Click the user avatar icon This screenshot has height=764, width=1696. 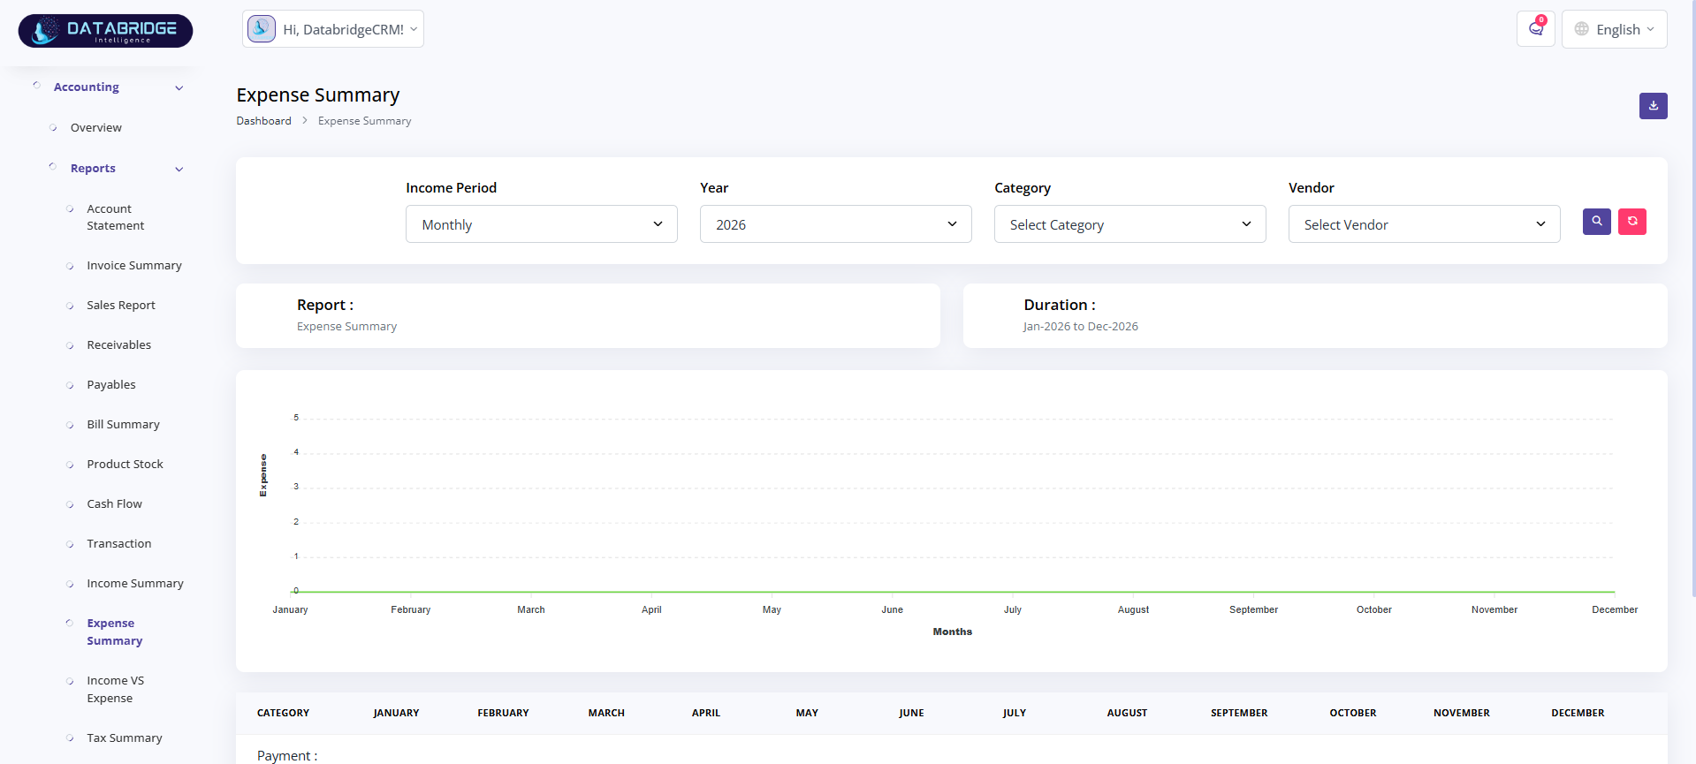coord(262,29)
